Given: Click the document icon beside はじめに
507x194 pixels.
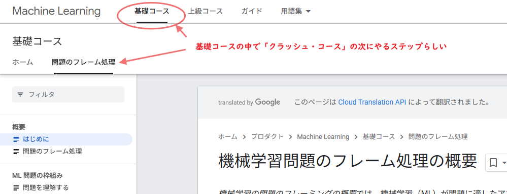Looking at the screenshot, I should pos(16,139).
